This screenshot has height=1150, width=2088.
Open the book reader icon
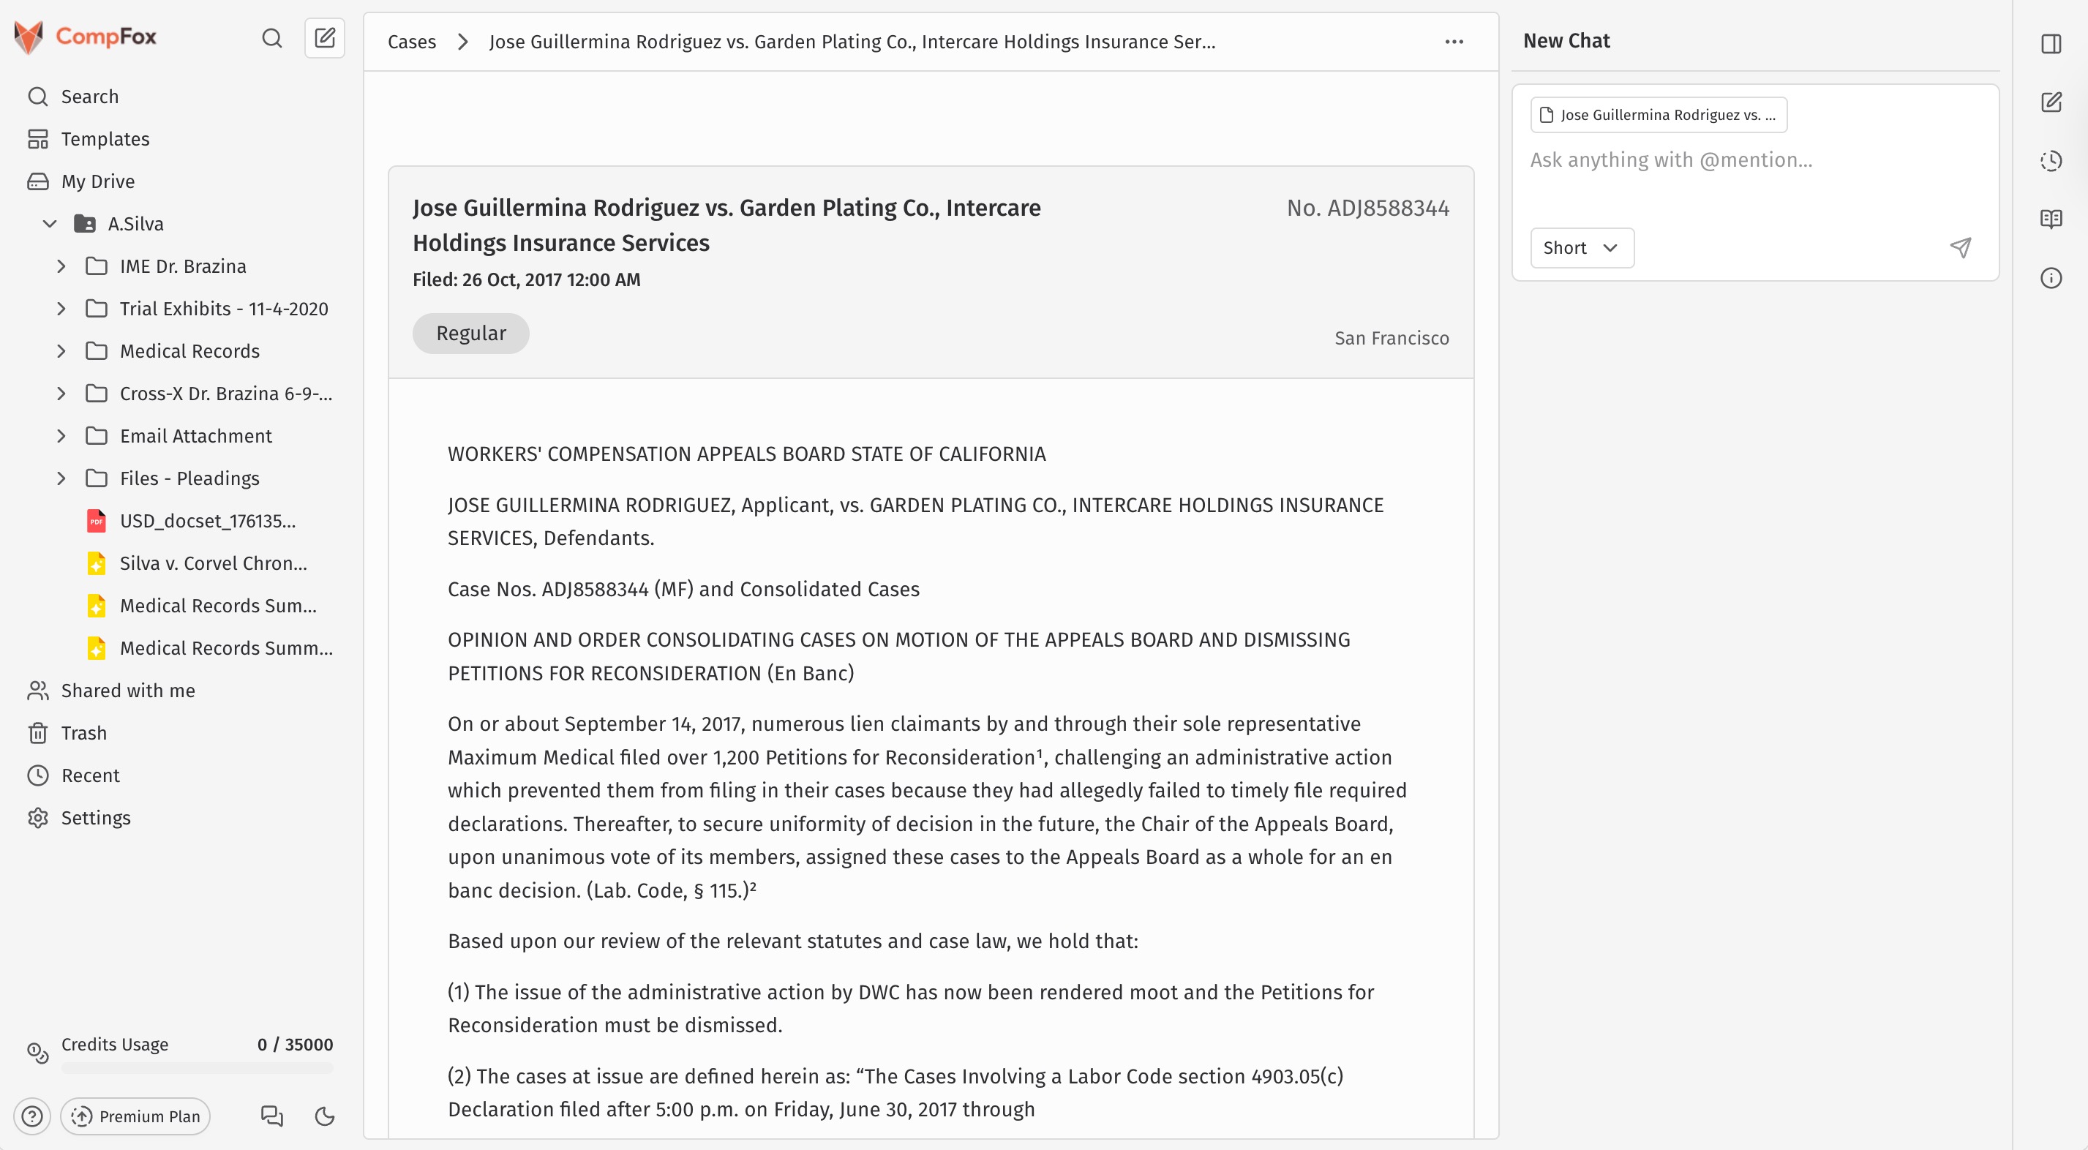[x=2051, y=219]
